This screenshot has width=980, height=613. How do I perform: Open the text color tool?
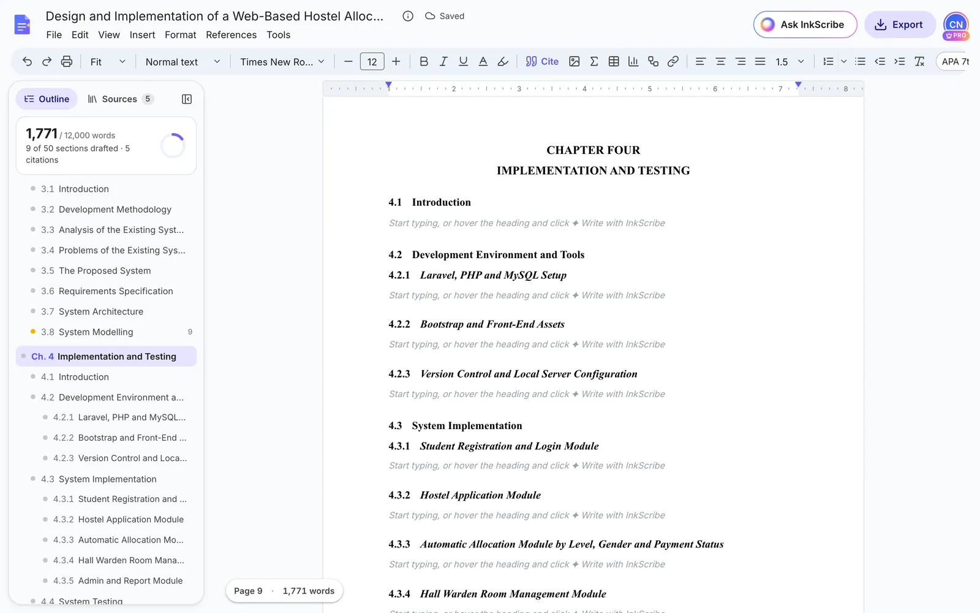click(x=483, y=61)
